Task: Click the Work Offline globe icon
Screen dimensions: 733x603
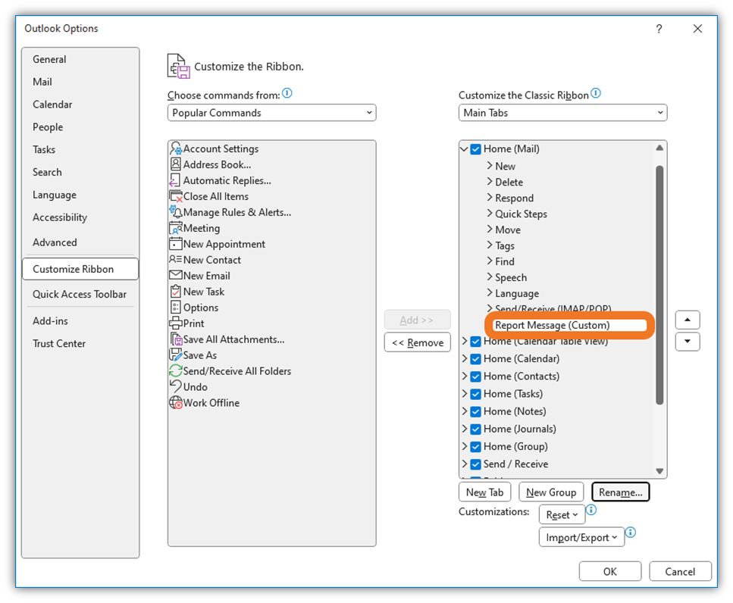Action: [x=176, y=402]
